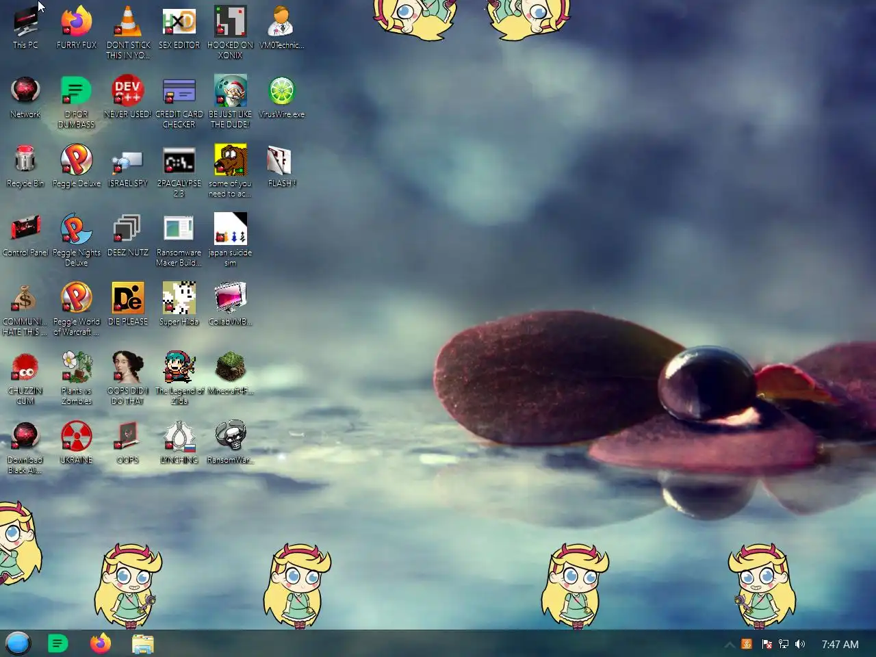Select the Super Hilda shortcut

tap(179, 304)
